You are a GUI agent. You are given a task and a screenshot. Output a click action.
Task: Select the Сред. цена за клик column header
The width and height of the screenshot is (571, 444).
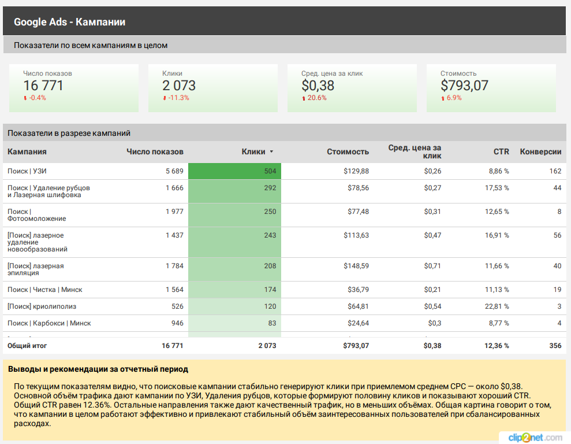click(415, 151)
